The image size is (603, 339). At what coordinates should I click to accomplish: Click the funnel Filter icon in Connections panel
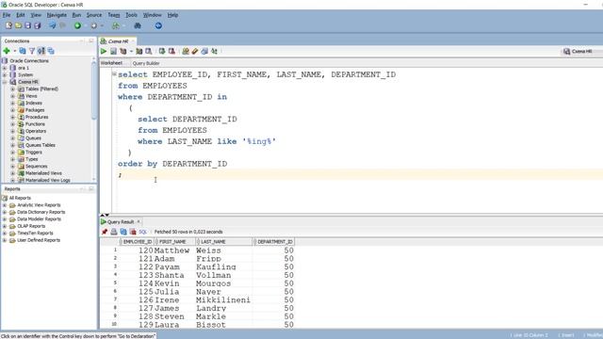[32, 51]
